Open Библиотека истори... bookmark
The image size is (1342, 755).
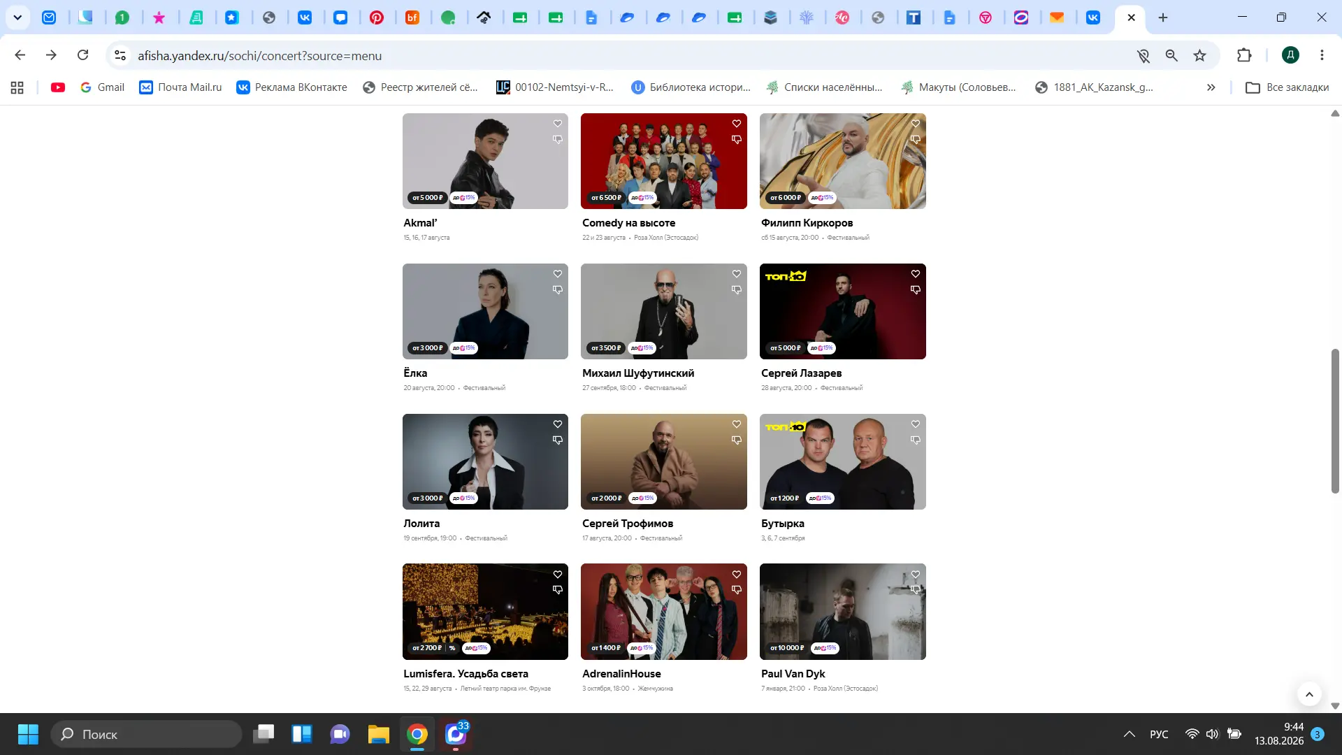pyautogui.click(x=691, y=87)
